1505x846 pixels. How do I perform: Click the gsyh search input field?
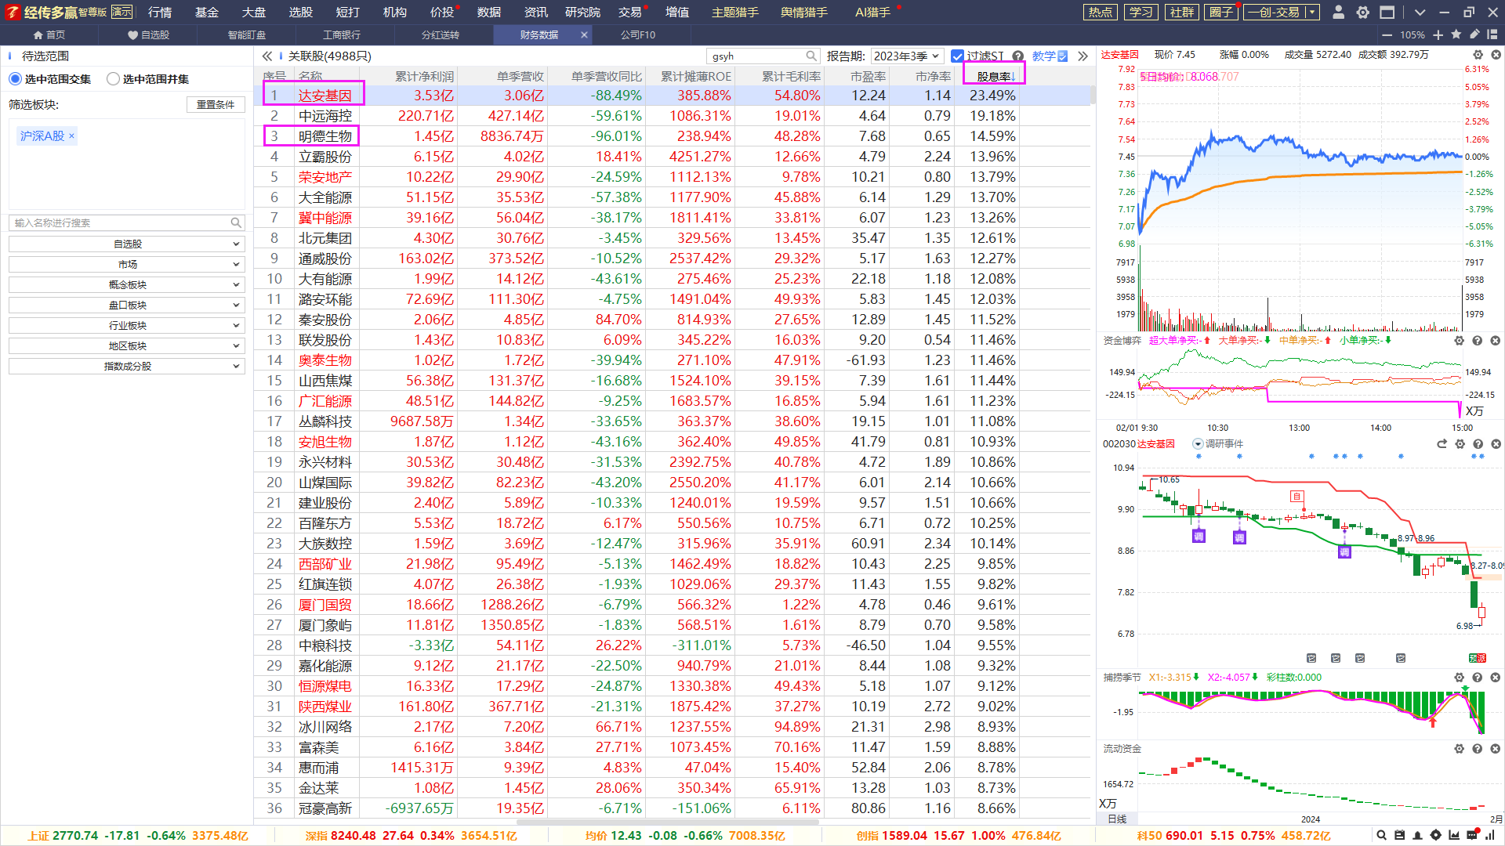tap(756, 56)
